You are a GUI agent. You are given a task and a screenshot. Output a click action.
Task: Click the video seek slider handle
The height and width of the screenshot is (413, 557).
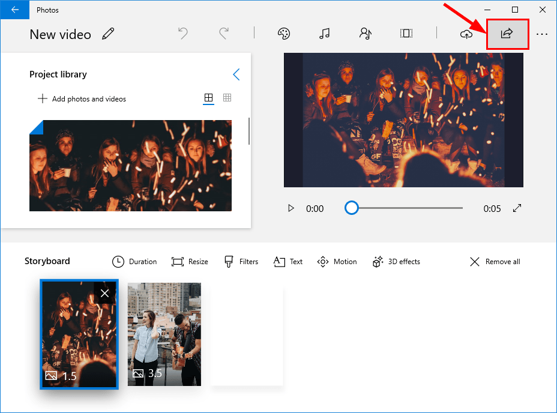(x=352, y=208)
